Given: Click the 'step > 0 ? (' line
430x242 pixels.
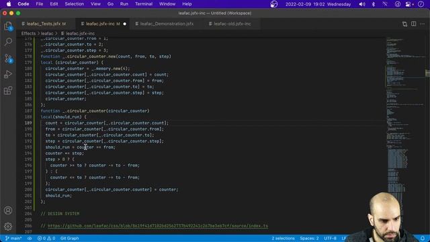Looking at the screenshot, I should point(60,159).
